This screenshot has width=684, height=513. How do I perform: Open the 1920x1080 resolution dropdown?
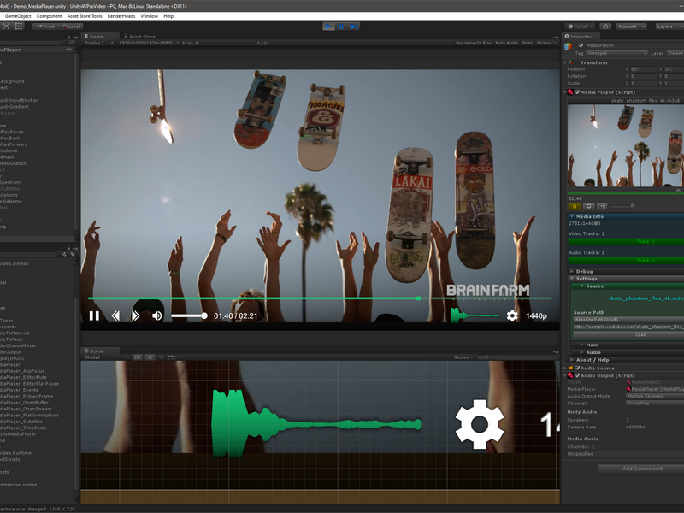(148, 44)
